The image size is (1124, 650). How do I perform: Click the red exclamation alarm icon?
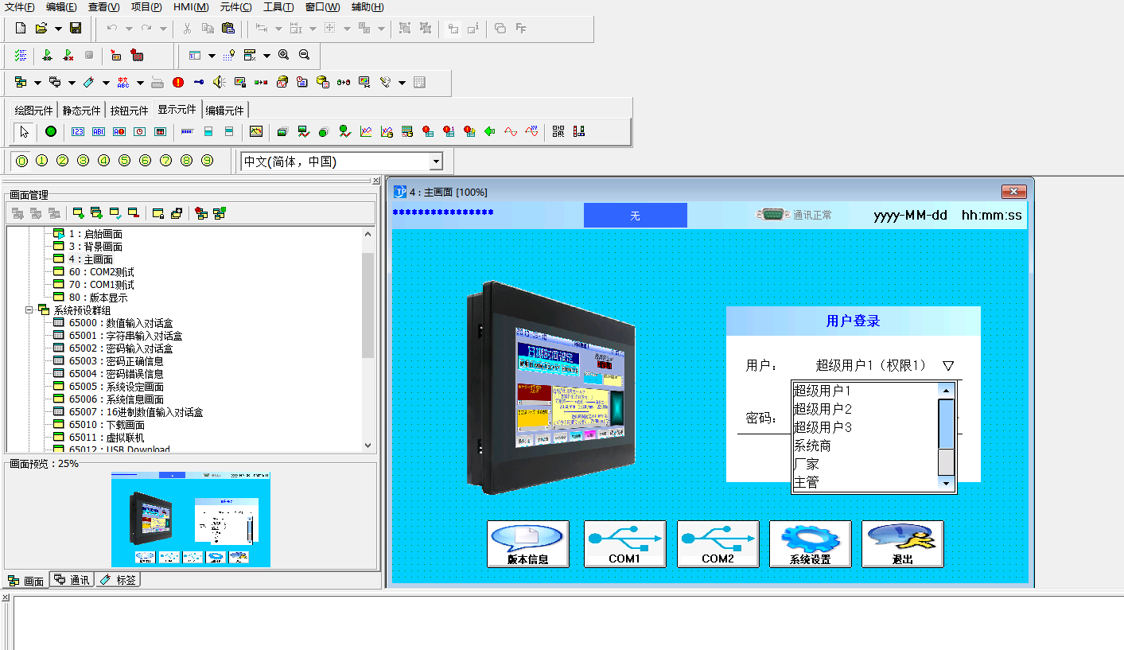(x=178, y=82)
